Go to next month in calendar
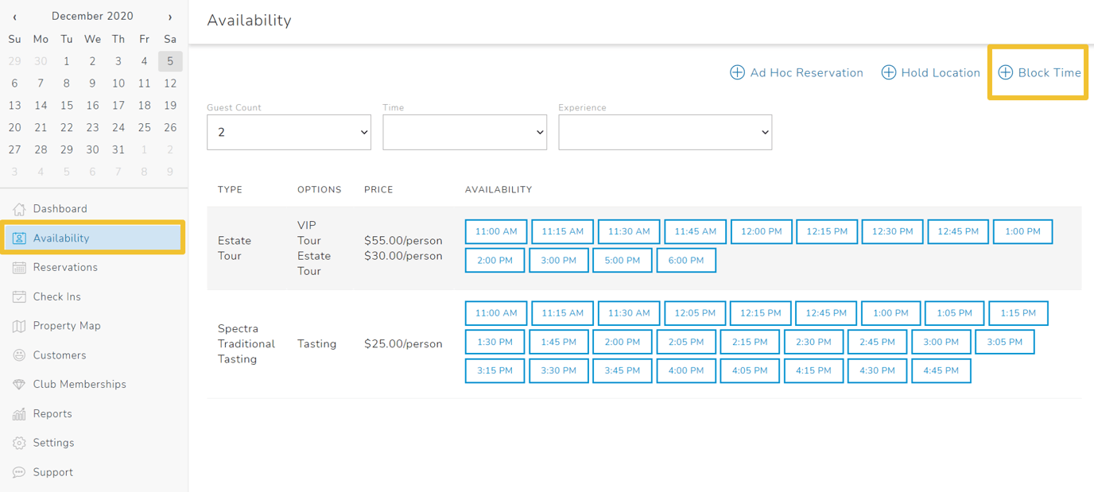 pos(169,17)
